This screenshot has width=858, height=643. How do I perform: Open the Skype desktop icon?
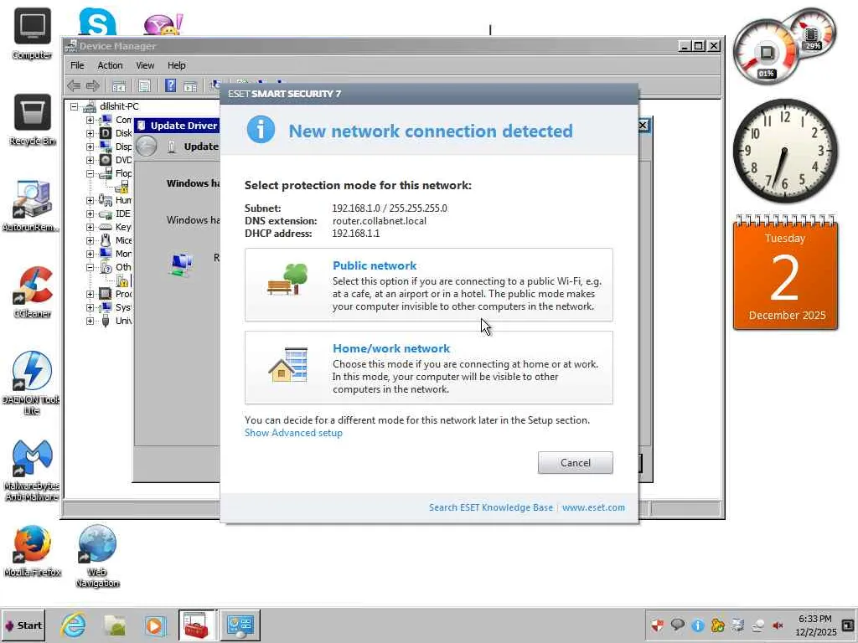[x=97, y=22]
